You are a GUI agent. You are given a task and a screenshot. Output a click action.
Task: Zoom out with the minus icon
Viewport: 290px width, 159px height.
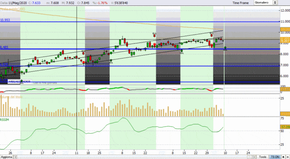point(287,157)
